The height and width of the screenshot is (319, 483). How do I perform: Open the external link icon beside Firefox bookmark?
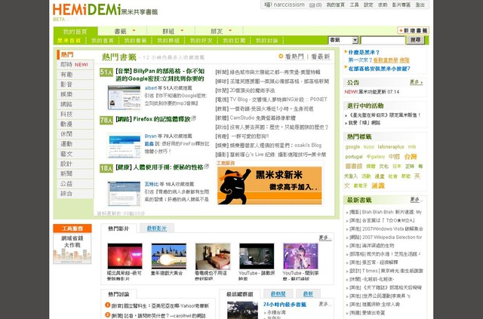click(x=193, y=118)
